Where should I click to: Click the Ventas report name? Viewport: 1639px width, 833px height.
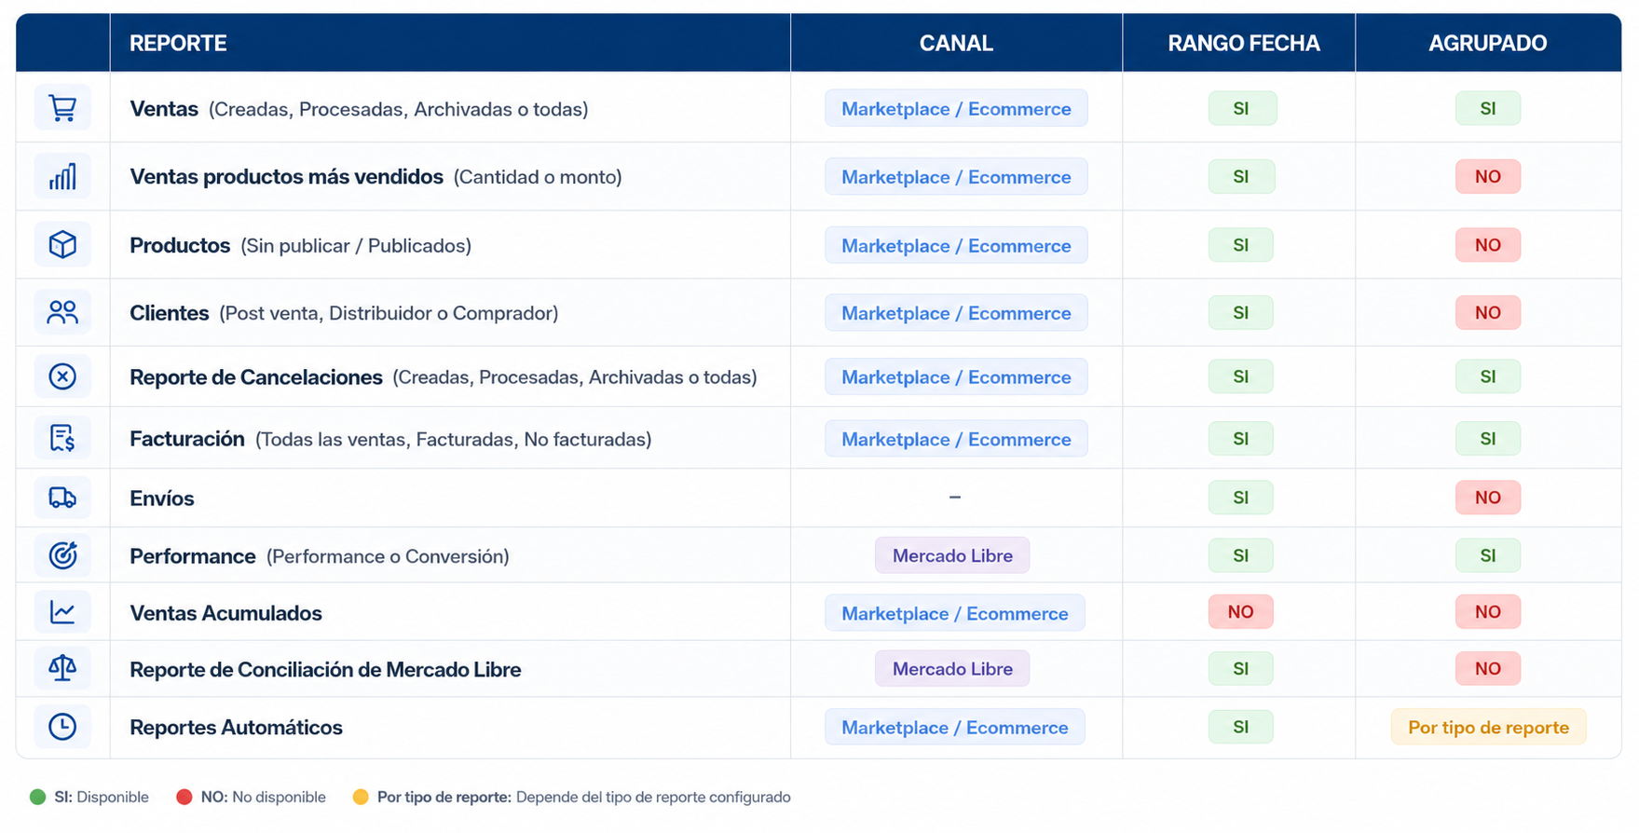pyautogui.click(x=164, y=109)
